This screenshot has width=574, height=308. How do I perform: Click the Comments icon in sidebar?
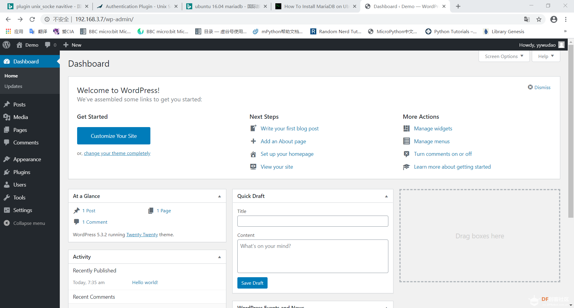pyautogui.click(x=7, y=142)
